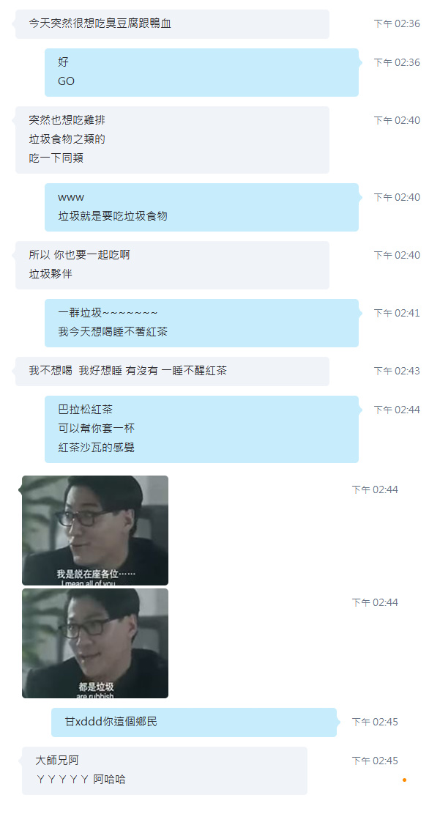Image resolution: width=440 pixels, height=828 pixels.
Task: Click the 下午 02:43 timestamp
Action: [x=397, y=372]
